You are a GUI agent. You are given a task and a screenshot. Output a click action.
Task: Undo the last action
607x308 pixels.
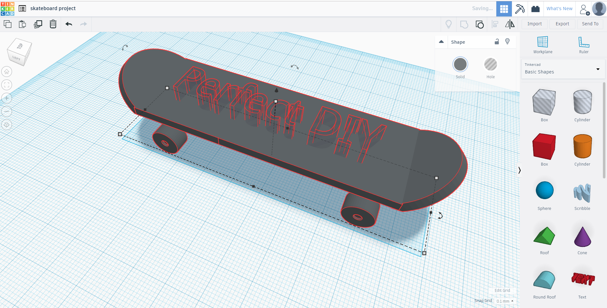click(69, 24)
